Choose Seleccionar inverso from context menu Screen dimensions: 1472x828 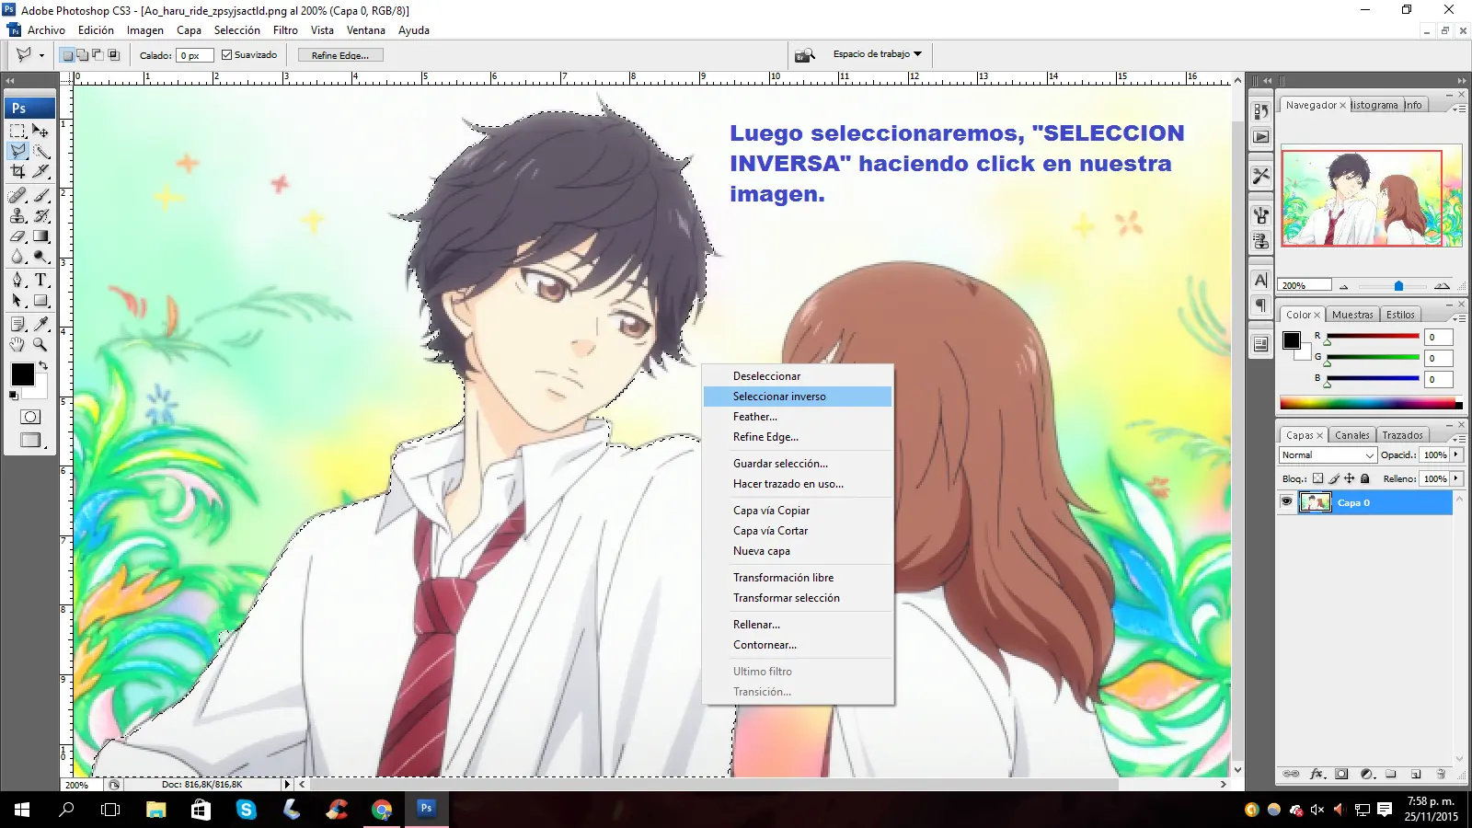(798, 397)
